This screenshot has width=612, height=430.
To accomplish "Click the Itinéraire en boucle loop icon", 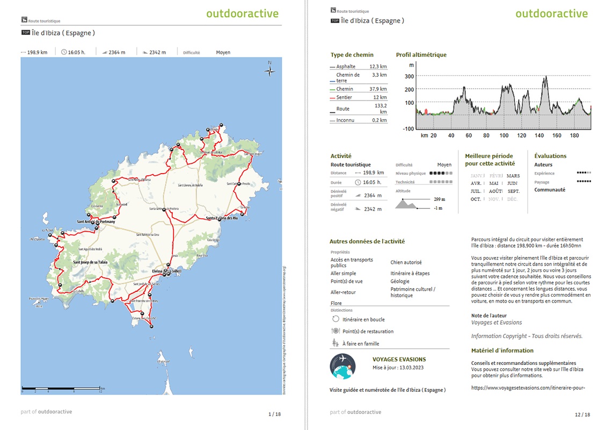I will click(336, 319).
